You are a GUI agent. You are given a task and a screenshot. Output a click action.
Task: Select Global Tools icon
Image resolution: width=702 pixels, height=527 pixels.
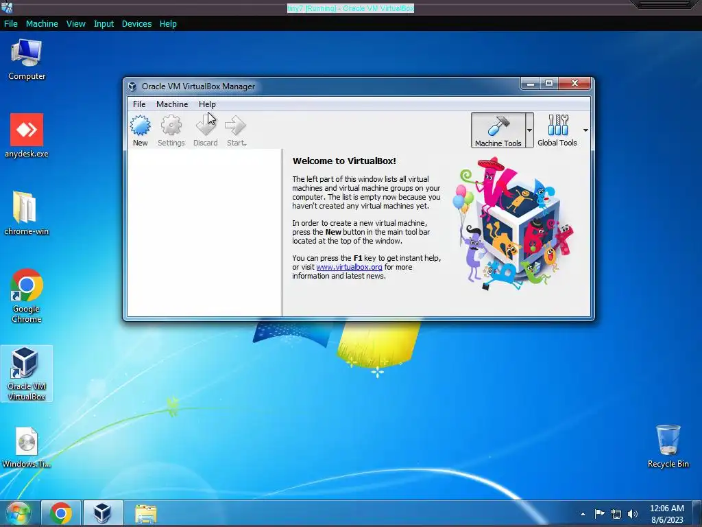pos(557,130)
